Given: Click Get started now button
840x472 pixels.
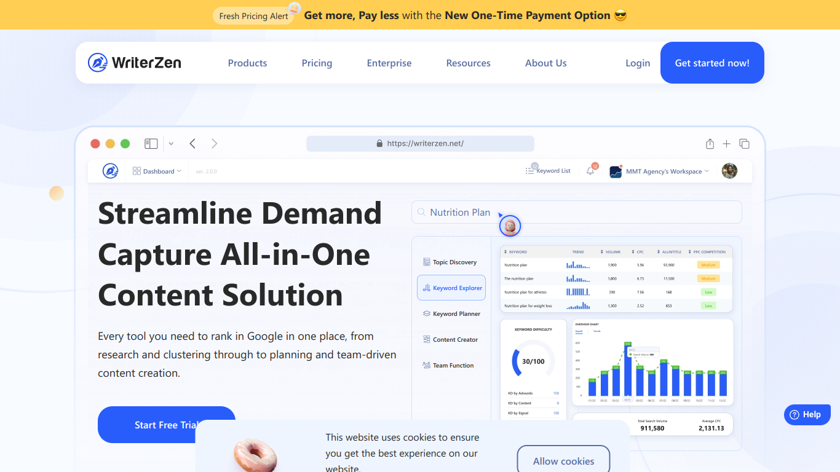Looking at the screenshot, I should [x=712, y=63].
